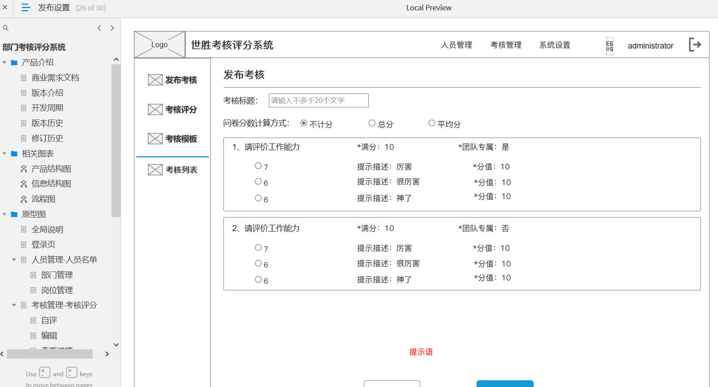Open 版本历史 page in tree
718x387 pixels.
47,123
